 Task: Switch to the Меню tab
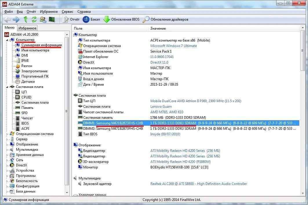point(10,28)
